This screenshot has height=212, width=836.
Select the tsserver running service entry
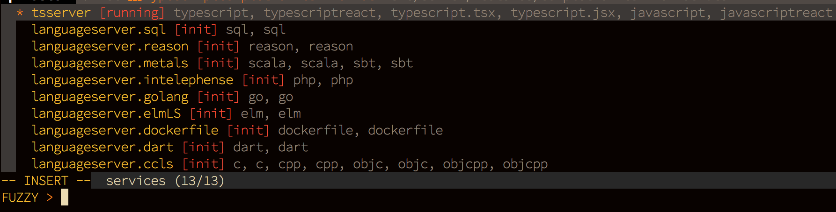click(425, 13)
